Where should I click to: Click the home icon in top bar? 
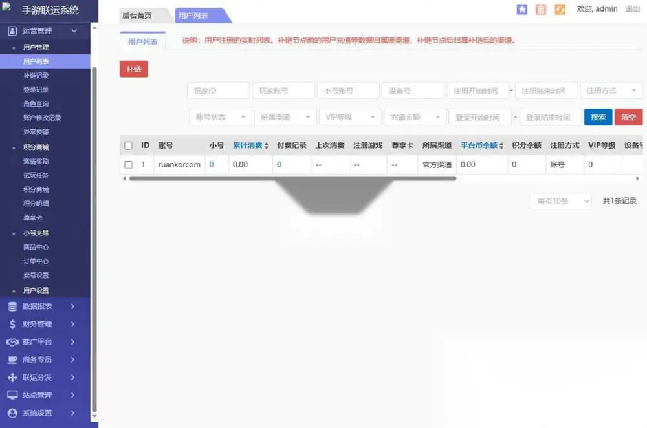(522, 9)
